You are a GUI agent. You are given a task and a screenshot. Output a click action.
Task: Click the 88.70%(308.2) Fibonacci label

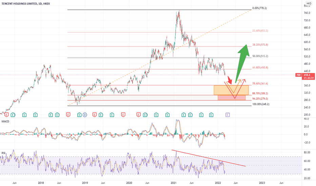tap(260, 93)
